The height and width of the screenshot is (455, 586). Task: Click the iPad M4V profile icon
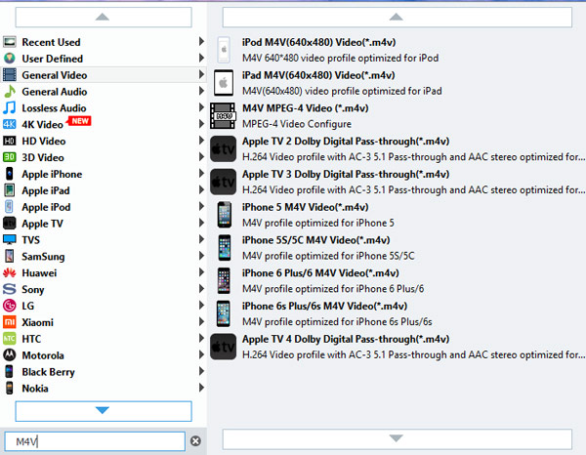tap(223, 82)
